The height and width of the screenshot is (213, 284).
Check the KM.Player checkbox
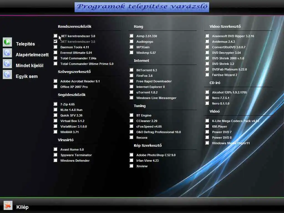tap(207, 126)
